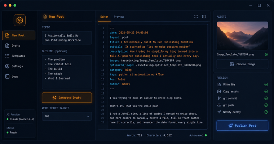Click the 'optimized_image:' line in editor

point(155,65)
